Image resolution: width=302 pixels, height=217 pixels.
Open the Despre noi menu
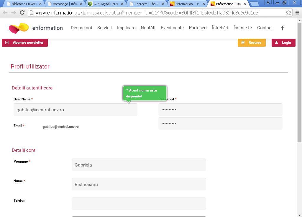(81, 28)
